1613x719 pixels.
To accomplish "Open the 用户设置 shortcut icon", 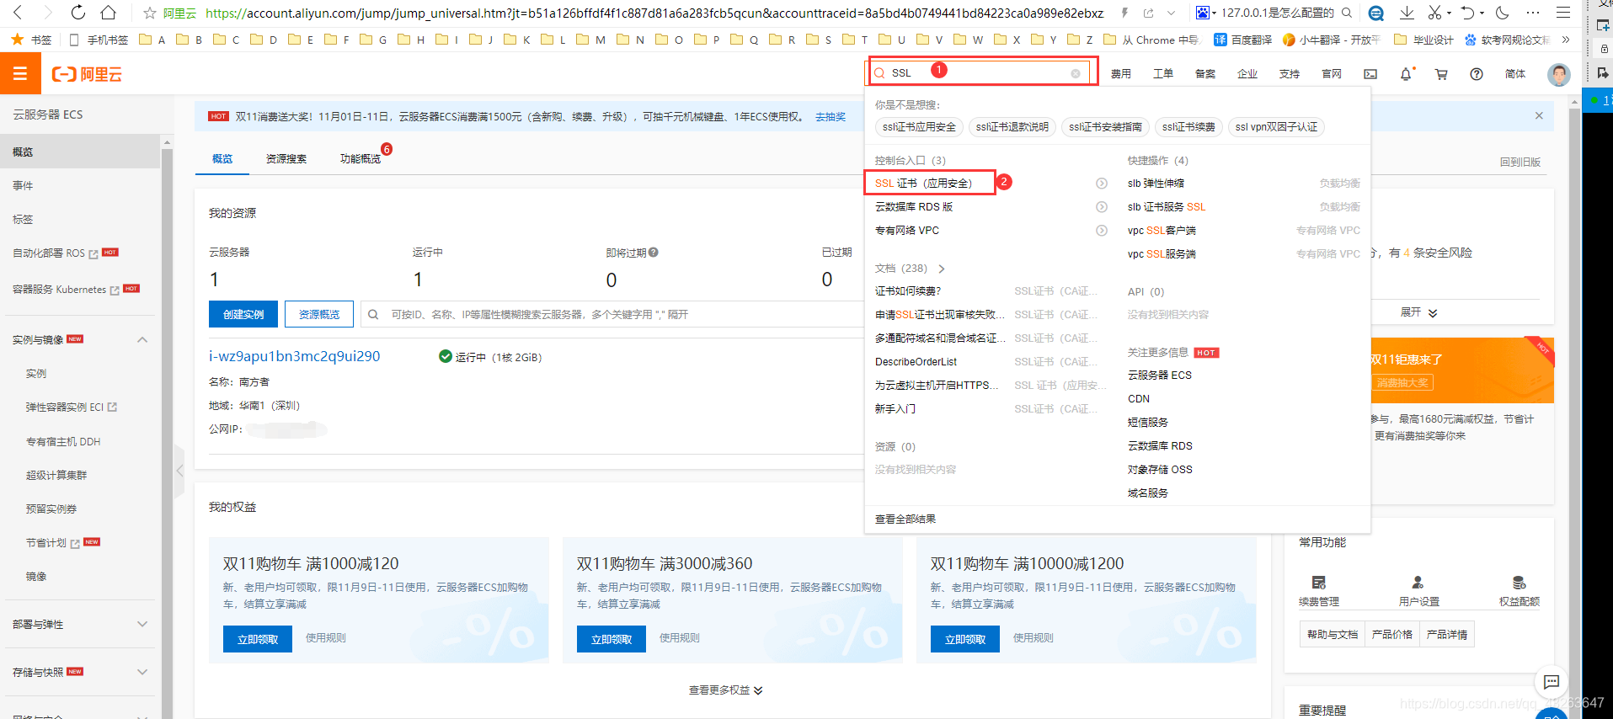I will pyautogui.click(x=1418, y=582).
